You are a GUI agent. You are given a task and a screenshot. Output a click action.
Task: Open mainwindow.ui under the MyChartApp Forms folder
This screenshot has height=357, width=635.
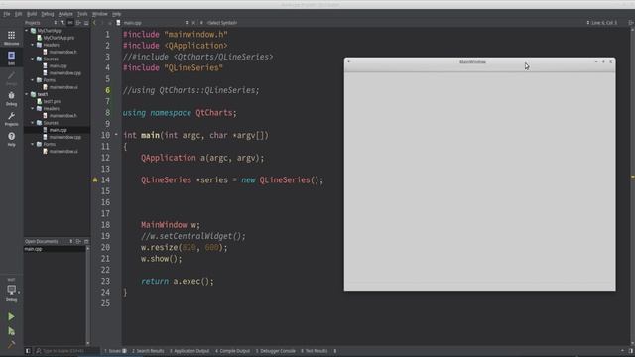63,87
